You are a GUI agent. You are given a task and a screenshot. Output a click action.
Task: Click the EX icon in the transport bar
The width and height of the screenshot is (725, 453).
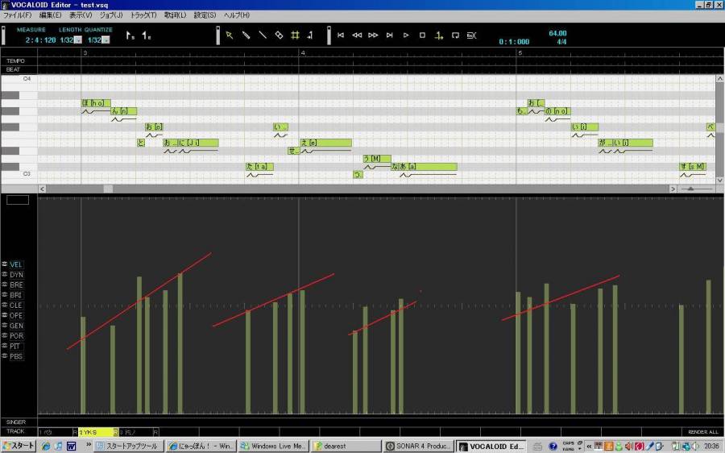[x=471, y=35]
